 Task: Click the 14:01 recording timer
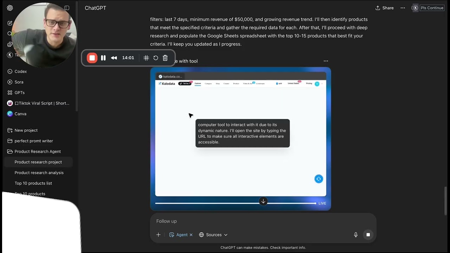point(128,58)
